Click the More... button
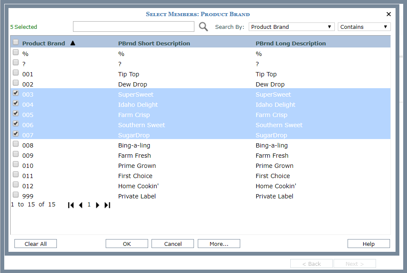The height and width of the screenshot is (273, 407). point(219,244)
